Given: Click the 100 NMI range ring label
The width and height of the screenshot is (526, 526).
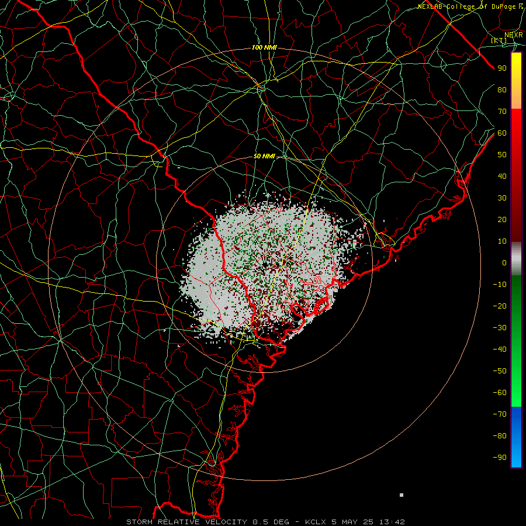Looking at the screenshot, I should click(x=264, y=48).
